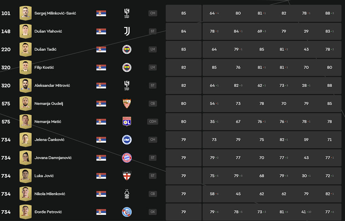Click the Fenerbahçe crest next to Dušan Tadić

[x=127, y=49]
